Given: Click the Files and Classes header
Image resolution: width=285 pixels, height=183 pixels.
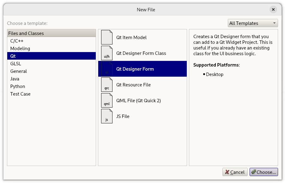Looking at the screenshot, I should [52, 33].
